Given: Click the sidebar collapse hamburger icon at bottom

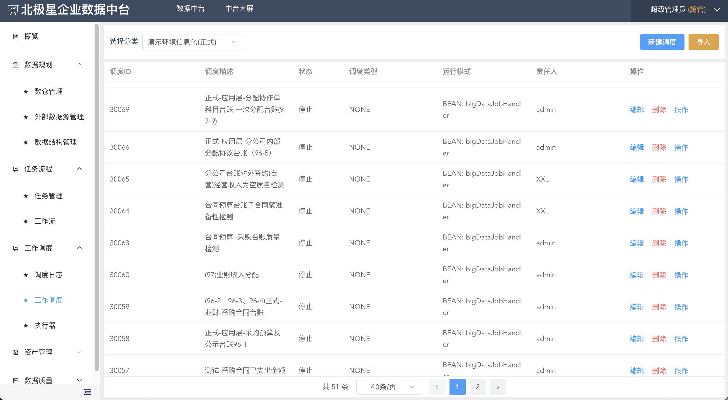Looking at the screenshot, I should click(x=87, y=392).
